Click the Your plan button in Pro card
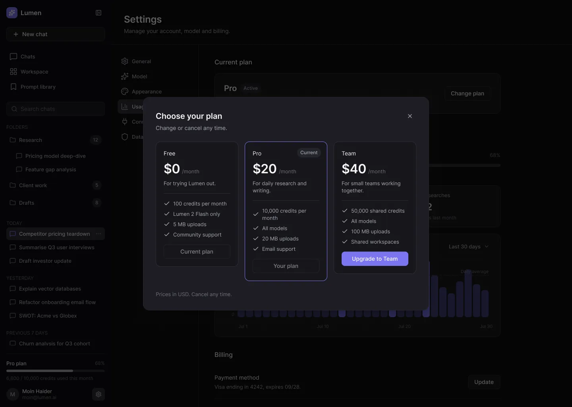Viewport: 572px width, 407px height. (x=286, y=266)
